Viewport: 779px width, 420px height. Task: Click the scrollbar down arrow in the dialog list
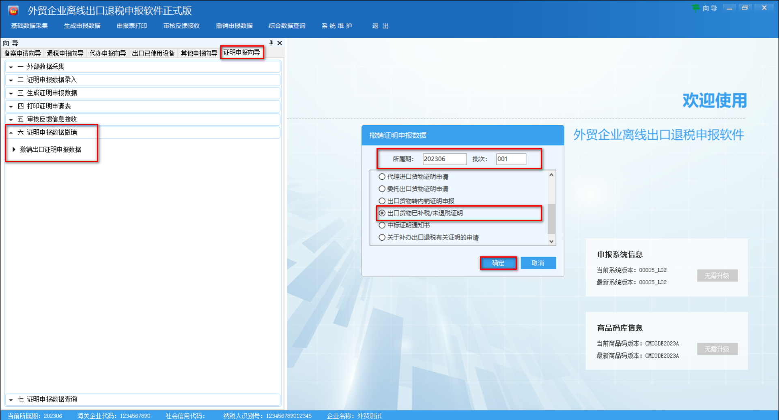(x=551, y=241)
